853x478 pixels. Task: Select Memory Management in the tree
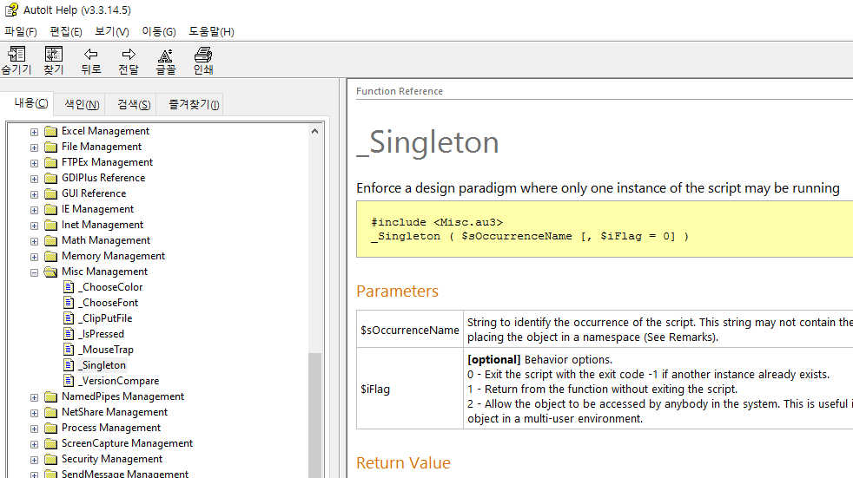(113, 256)
